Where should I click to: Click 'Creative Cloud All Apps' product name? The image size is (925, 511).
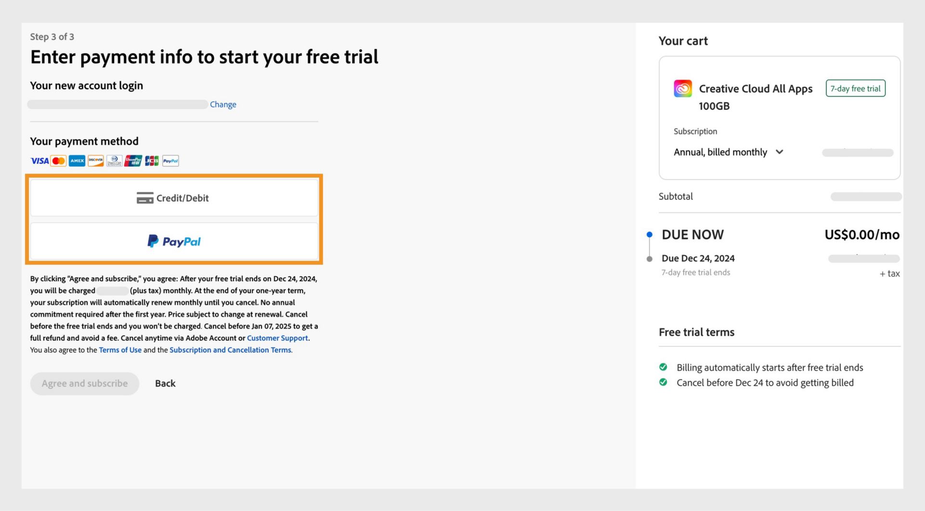coord(755,89)
